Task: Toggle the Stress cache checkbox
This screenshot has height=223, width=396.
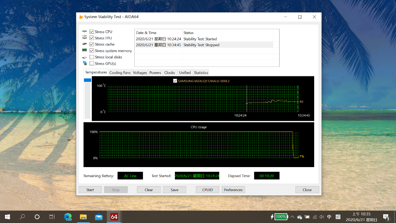Action: [x=92, y=44]
